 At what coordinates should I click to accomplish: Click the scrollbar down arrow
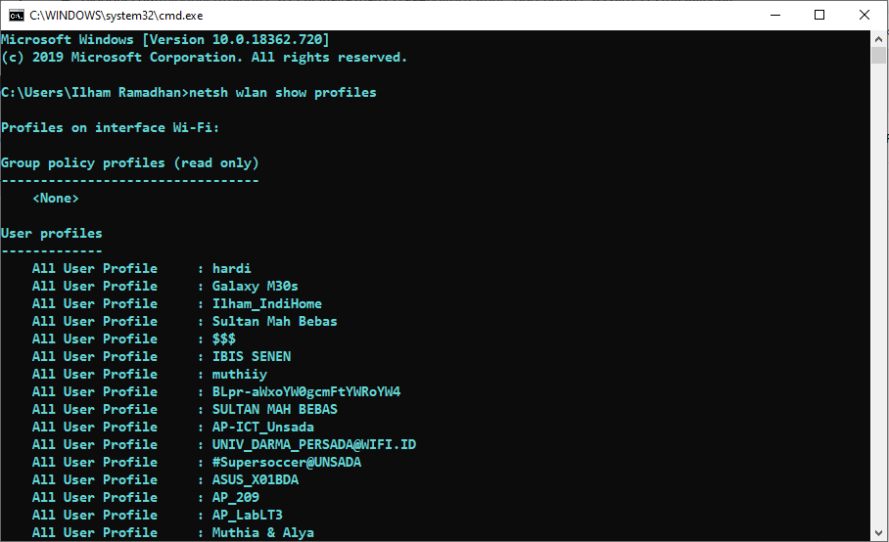click(879, 533)
